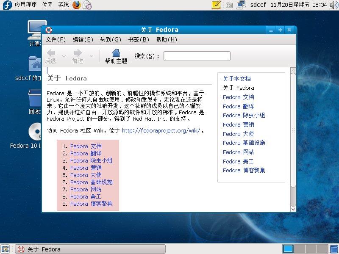339x254 pixels.
Task: Open numbered list link Fedora 翻译
Action: tap(86, 153)
